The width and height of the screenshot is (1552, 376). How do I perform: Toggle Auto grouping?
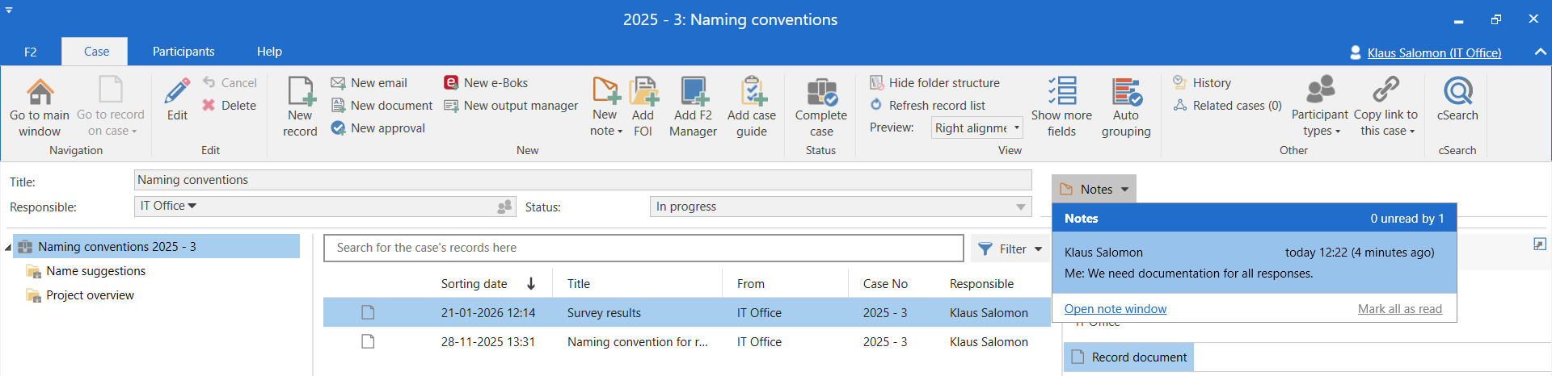pos(1126,107)
